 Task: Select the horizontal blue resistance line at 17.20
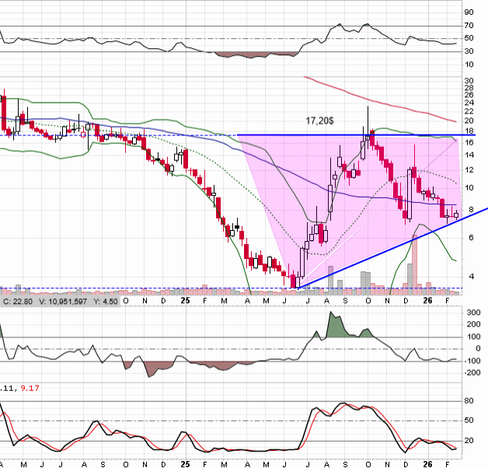(x=350, y=135)
